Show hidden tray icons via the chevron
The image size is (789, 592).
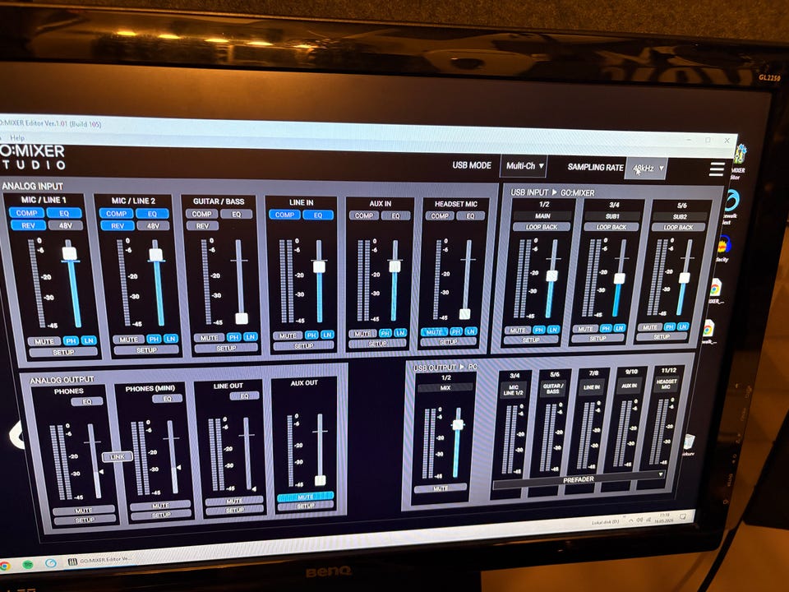coord(631,521)
